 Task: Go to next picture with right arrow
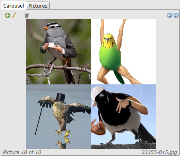click(x=176, y=16)
